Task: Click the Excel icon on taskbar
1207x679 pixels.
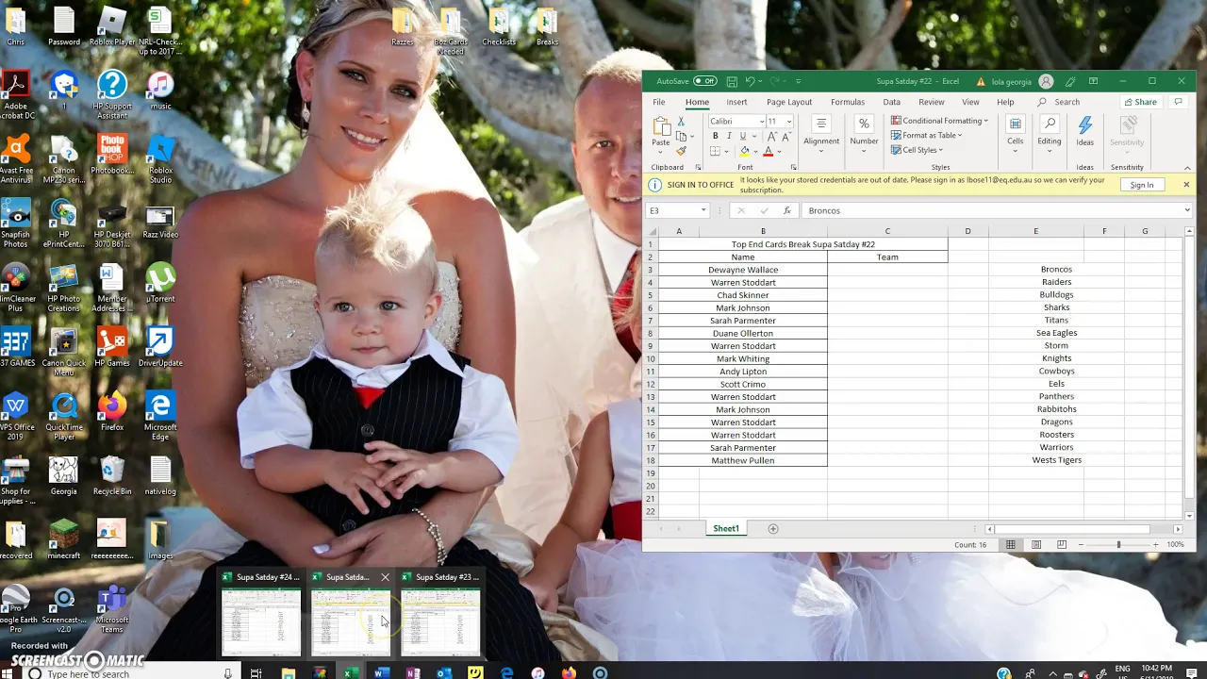Action: pos(350,673)
